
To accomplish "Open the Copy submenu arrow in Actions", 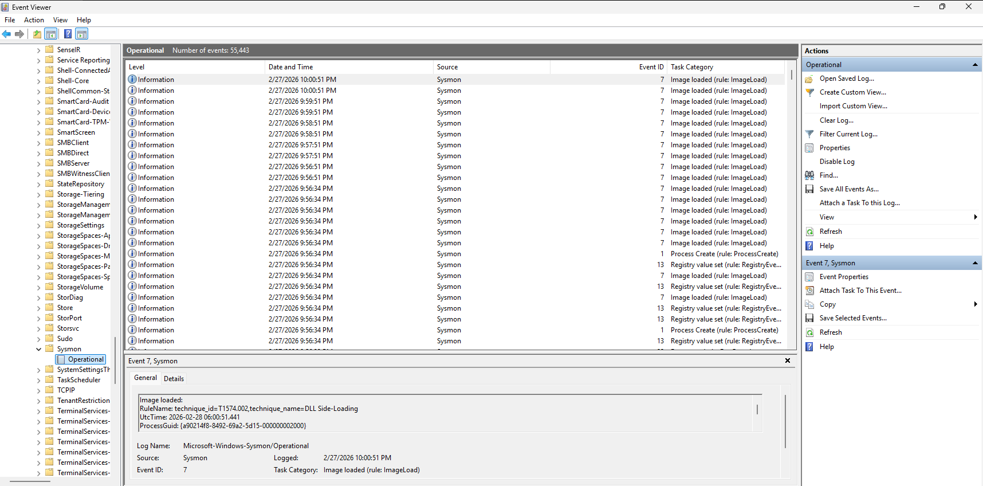I will coord(976,304).
